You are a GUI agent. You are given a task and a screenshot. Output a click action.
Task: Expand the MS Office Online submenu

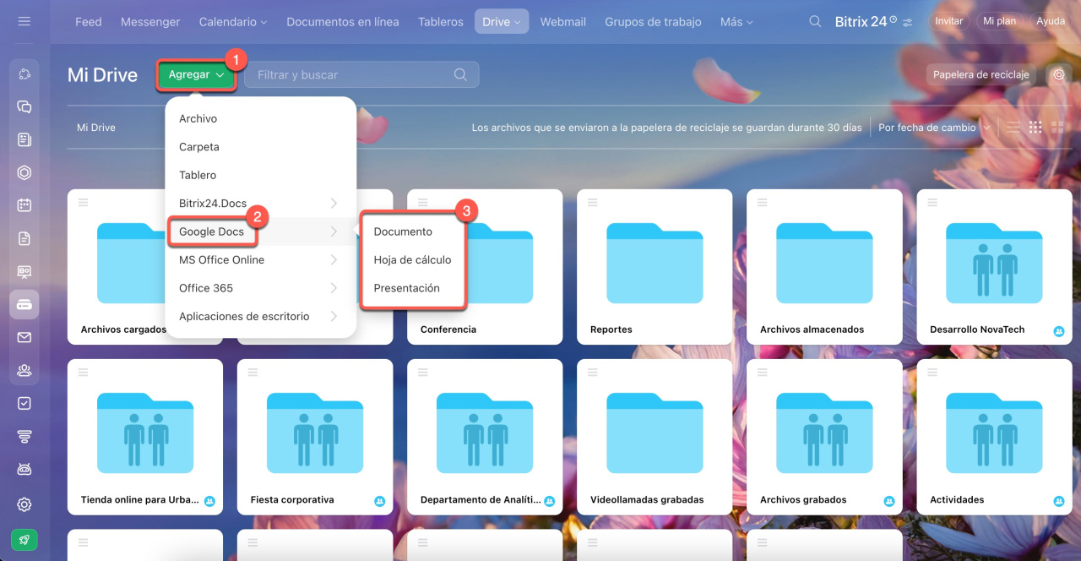pos(334,260)
